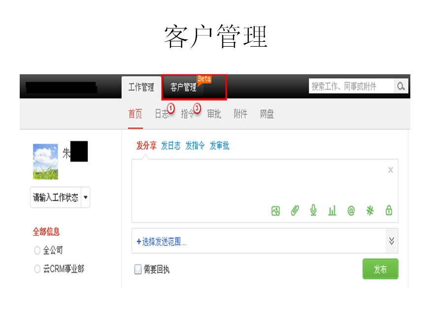Screen dimensions: 432x323
Task: Click the paperclip attachment icon
Action: pos(294,210)
